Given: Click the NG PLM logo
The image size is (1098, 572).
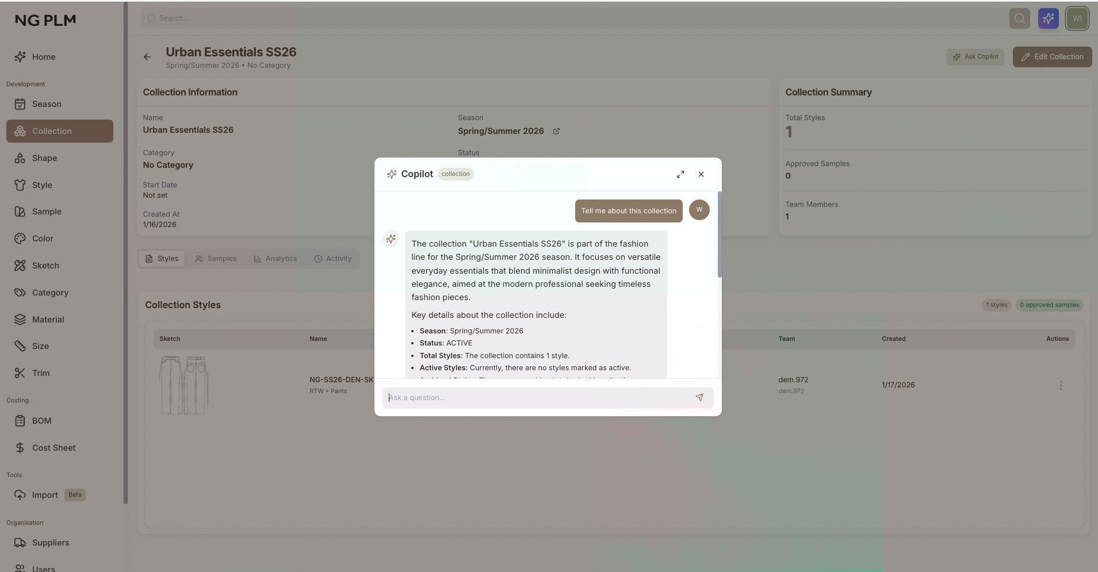Looking at the screenshot, I should point(45,20).
